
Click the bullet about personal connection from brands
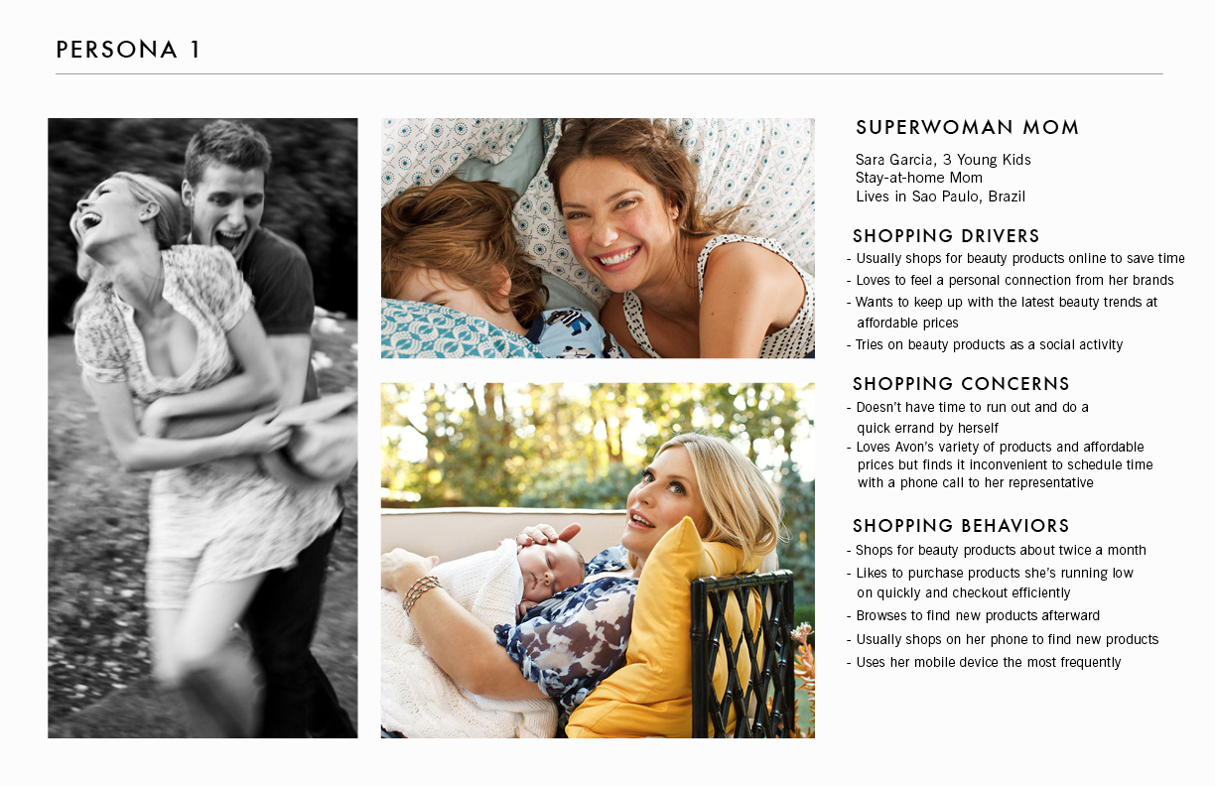tap(1010, 280)
